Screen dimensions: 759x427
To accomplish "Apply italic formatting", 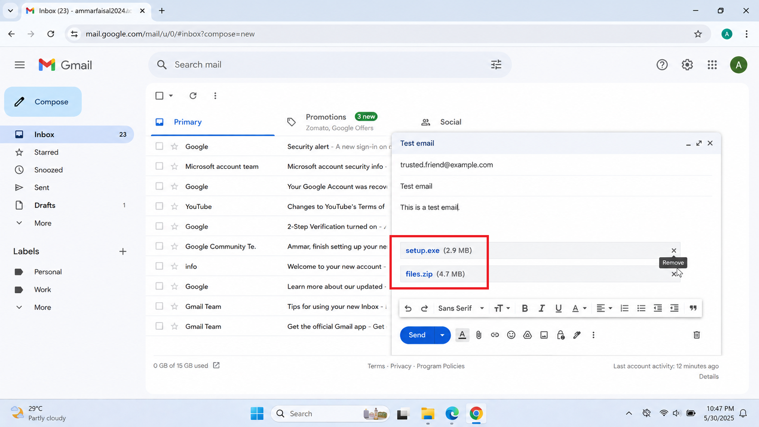I will [542, 308].
